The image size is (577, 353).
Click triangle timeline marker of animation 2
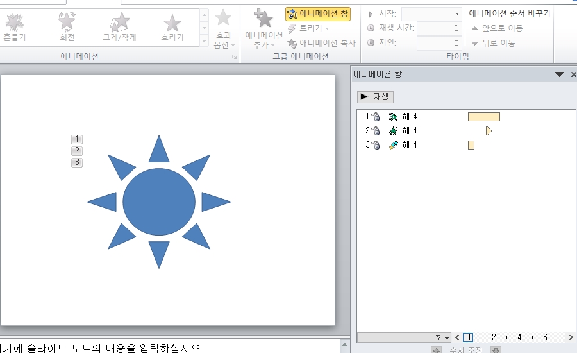pyautogui.click(x=489, y=131)
